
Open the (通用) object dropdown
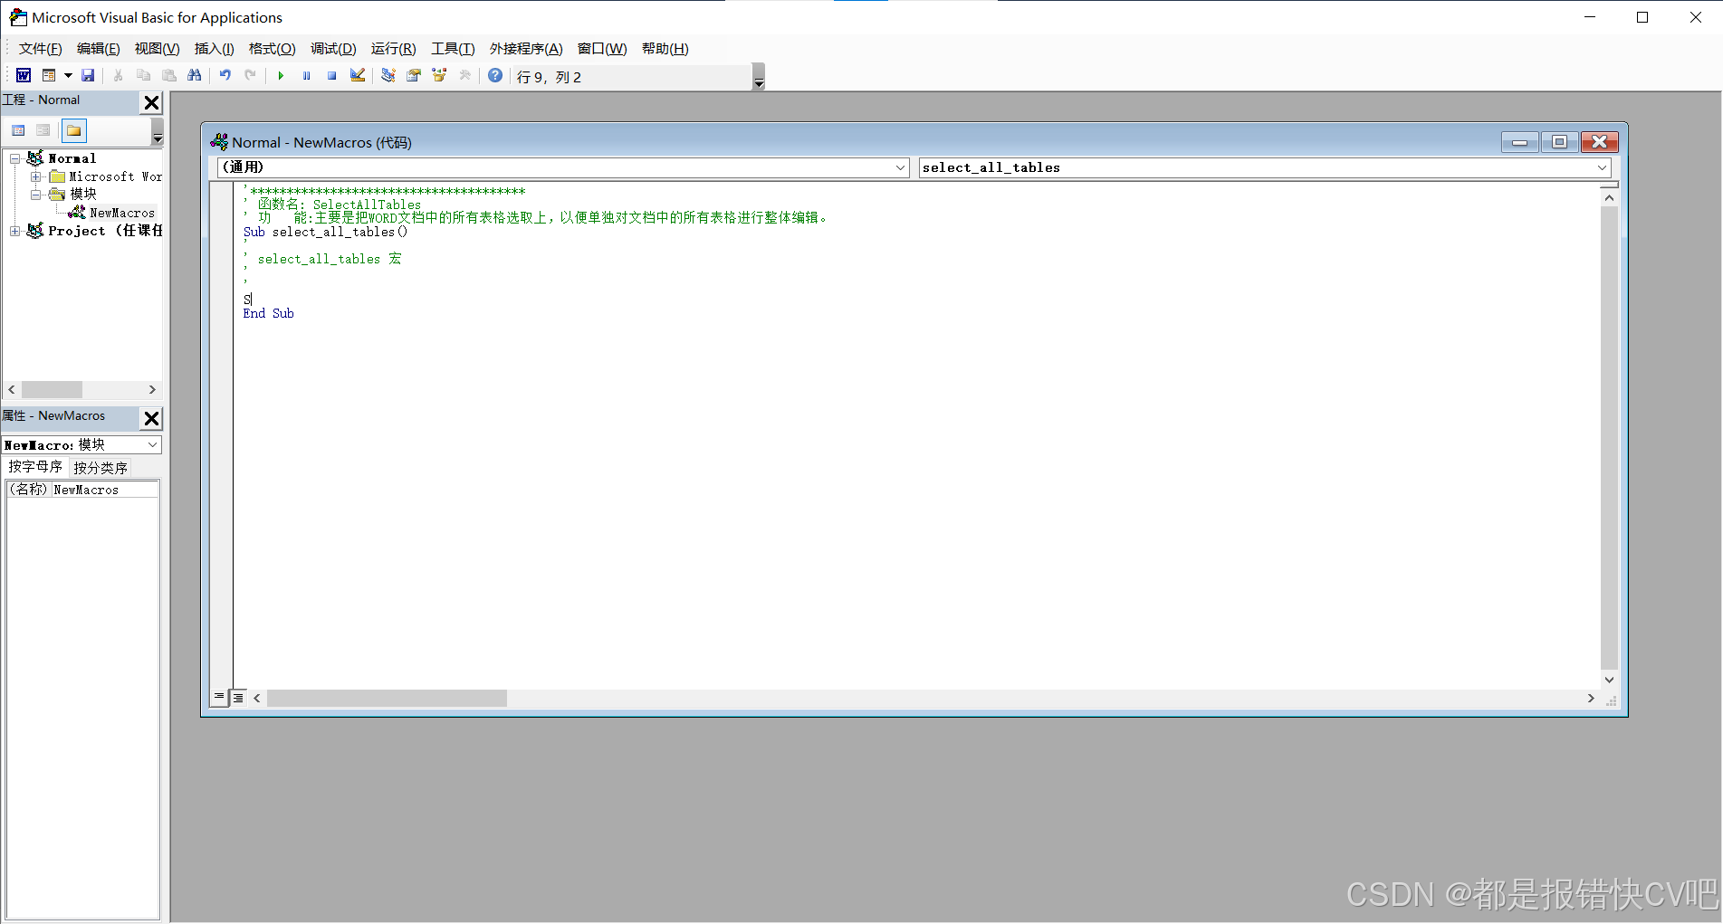click(x=900, y=167)
